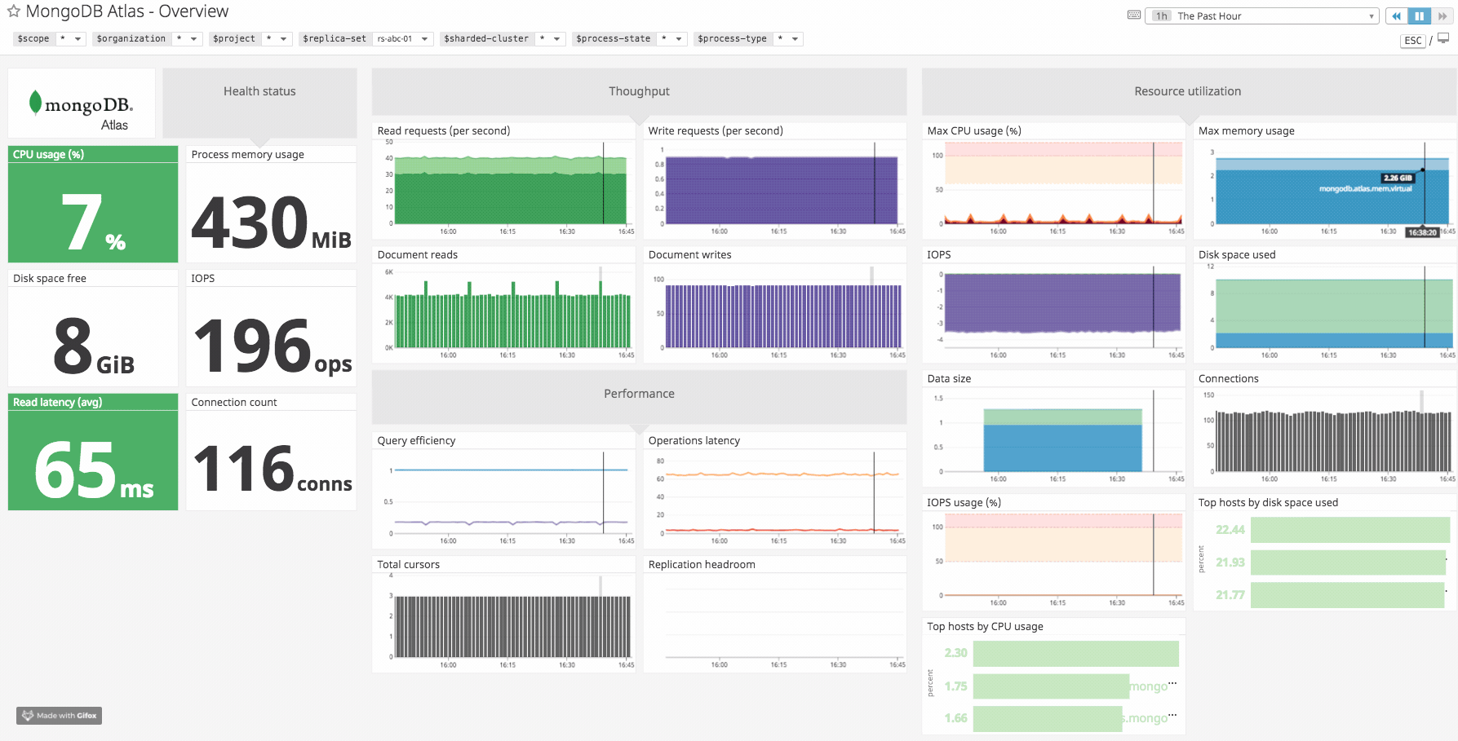Click the 'Made with Gifox' badge
Screen dimensions: 1458x741
point(58,715)
